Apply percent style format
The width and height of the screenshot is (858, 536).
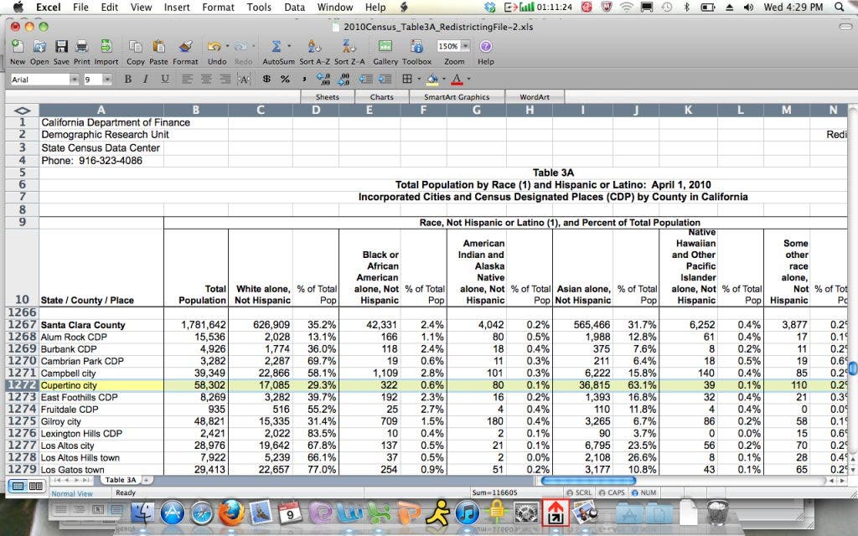tap(285, 80)
